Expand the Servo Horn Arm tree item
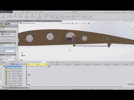134x100 pixels. [x=4, y=85]
